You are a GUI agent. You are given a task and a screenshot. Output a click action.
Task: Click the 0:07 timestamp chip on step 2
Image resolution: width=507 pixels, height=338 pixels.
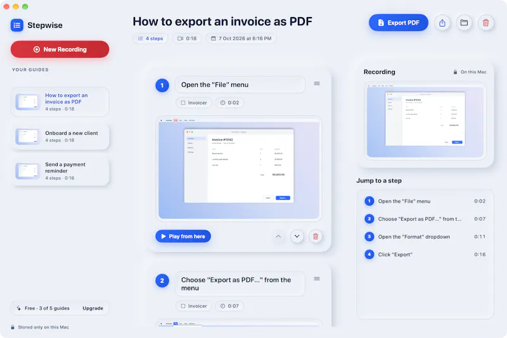point(229,306)
